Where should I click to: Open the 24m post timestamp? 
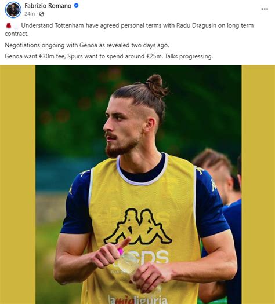30,14
